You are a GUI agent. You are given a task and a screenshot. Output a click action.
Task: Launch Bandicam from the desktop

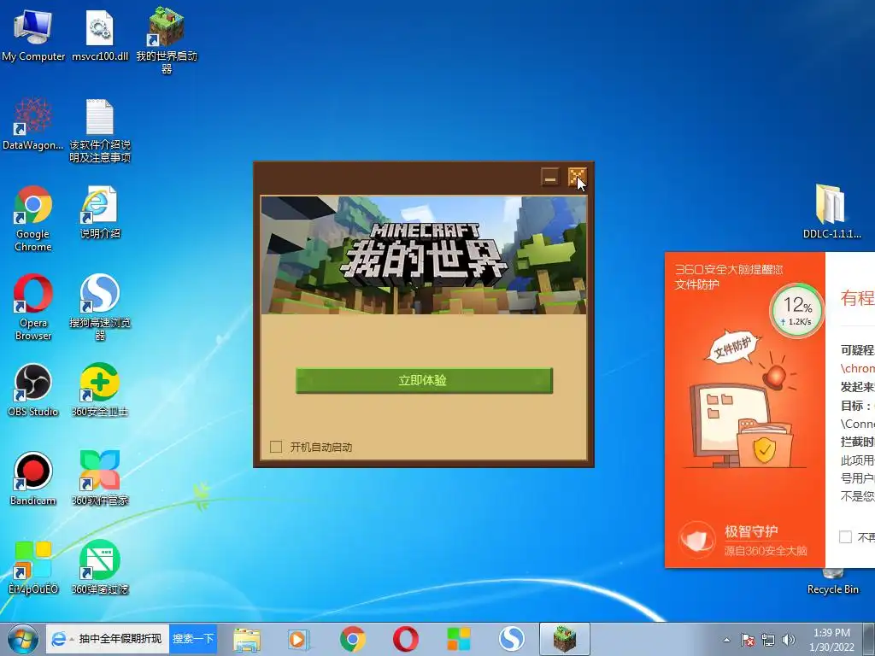coord(33,478)
